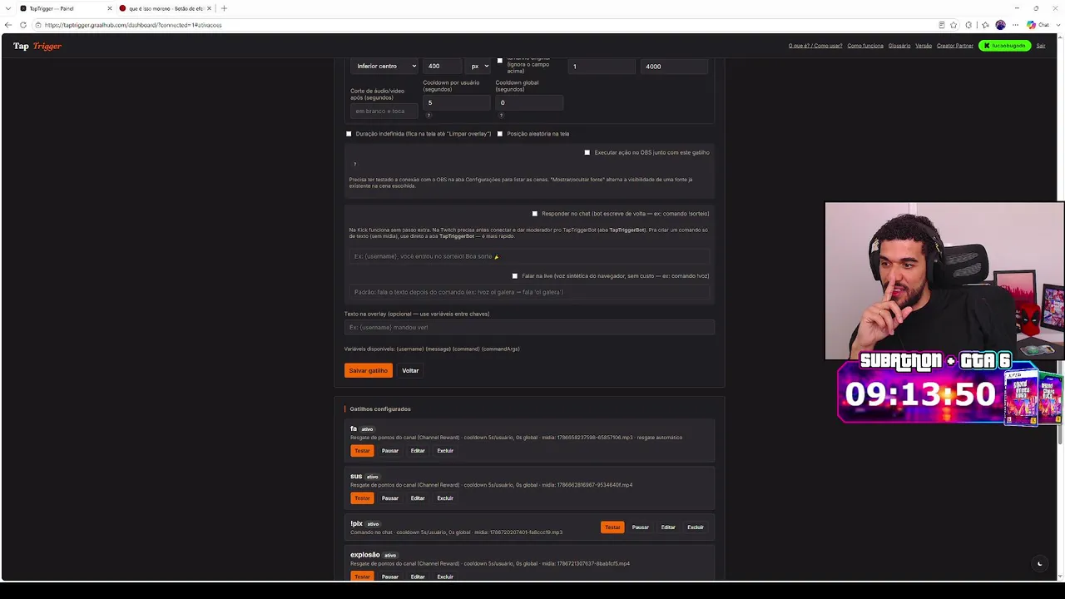The height and width of the screenshot is (599, 1065).
Task: Edit the 'fa' trigger
Action: [418, 451]
